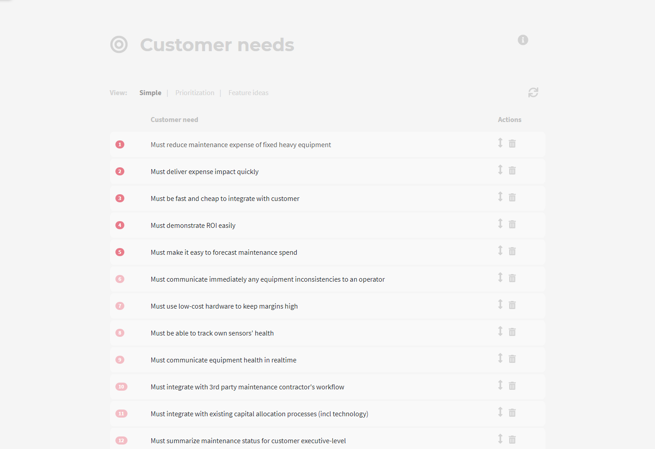Click reorder arrow for 'Must deliver expense impact quickly'
This screenshot has height=449, width=655.
click(x=500, y=170)
